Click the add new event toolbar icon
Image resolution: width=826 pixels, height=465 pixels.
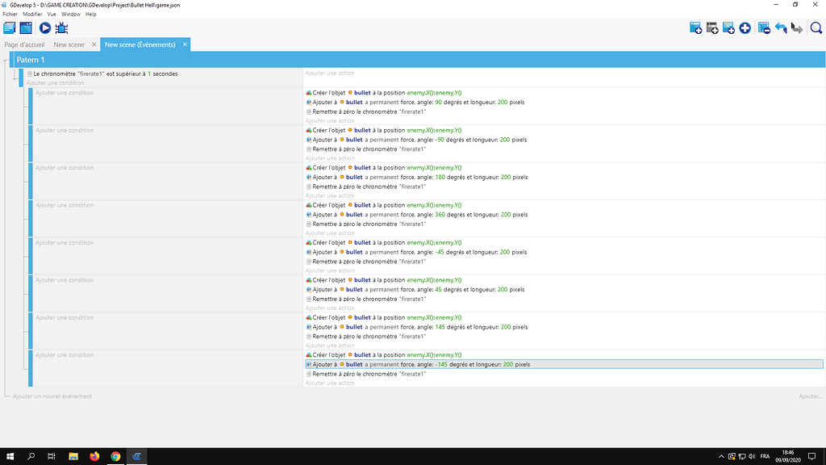(x=695, y=28)
